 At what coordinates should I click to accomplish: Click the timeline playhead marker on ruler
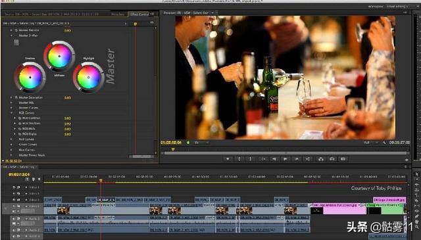[x=101, y=180]
